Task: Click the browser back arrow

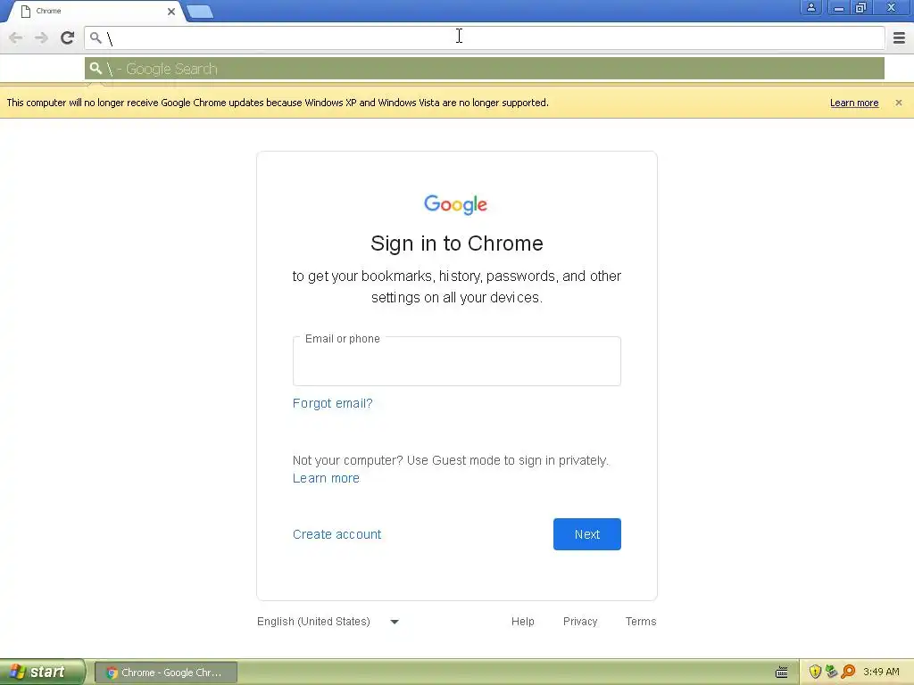Action: click(16, 37)
